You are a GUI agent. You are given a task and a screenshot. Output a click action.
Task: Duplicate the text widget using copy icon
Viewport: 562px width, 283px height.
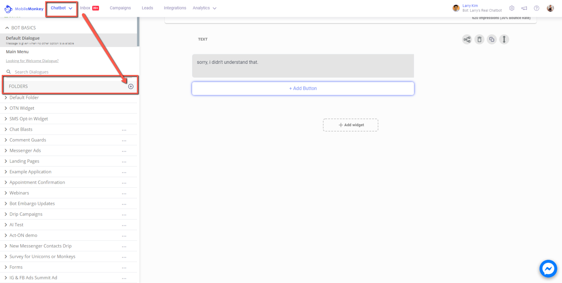coord(492,39)
